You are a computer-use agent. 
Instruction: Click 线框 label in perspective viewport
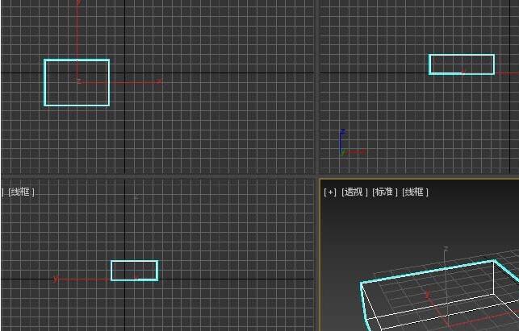(415, 192)
